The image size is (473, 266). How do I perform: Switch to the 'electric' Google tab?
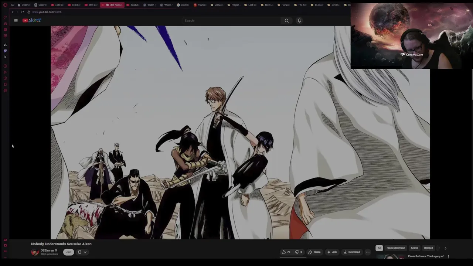pyautogui.click(x=183, y=5)
